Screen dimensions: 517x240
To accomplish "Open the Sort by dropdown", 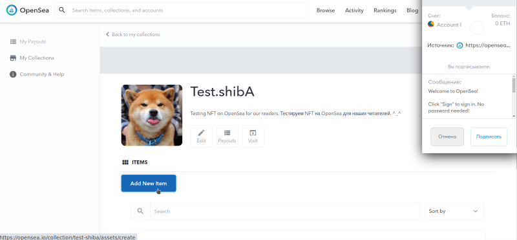I will [x=454, y=212].
